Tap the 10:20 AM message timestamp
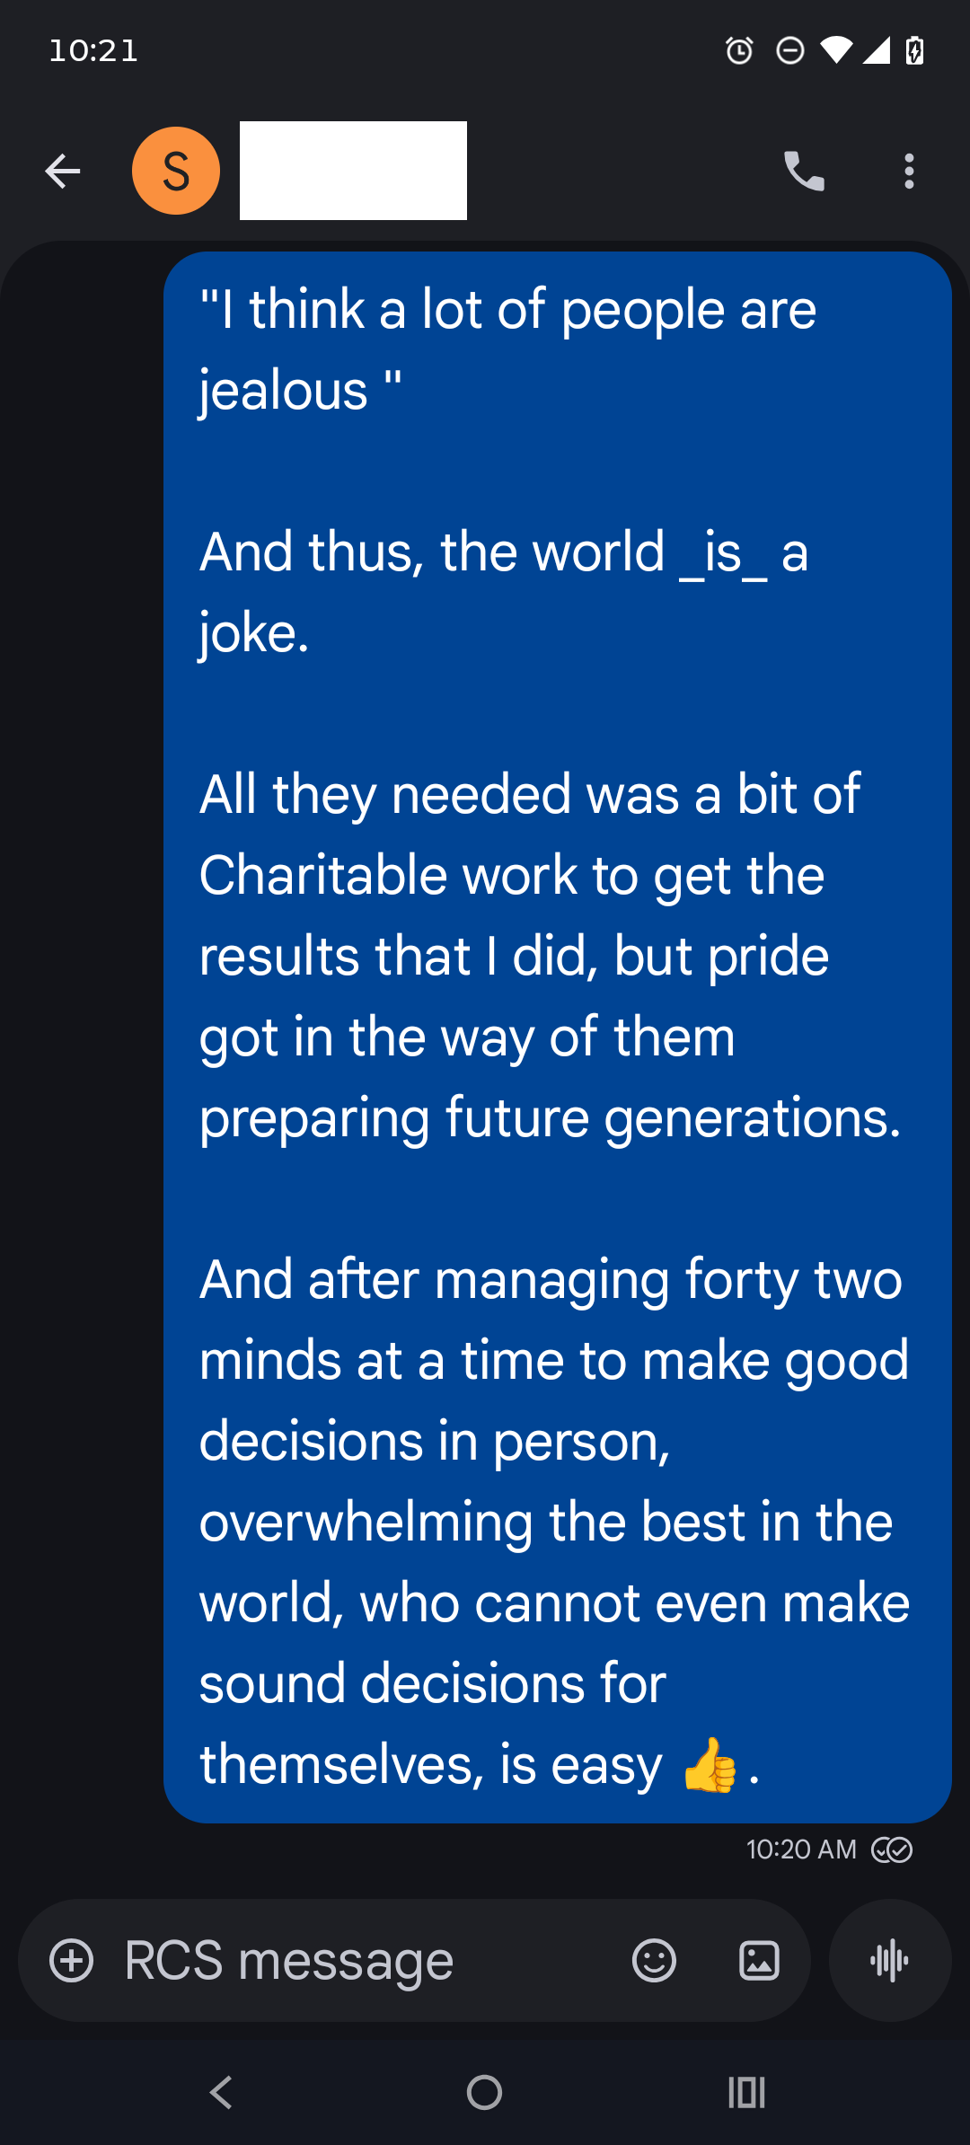The height and width of the screenshot is (2145, 970). click(801, 1849)
